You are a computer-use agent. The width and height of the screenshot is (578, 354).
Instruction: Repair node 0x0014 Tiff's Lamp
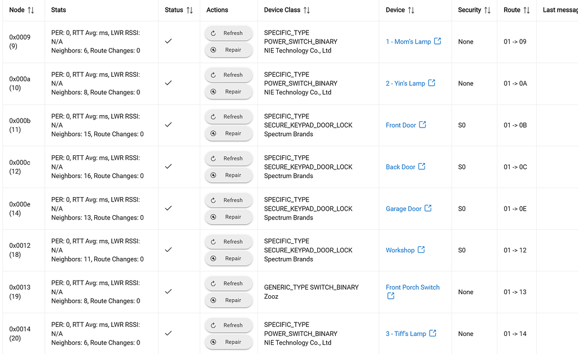[229, 342]
